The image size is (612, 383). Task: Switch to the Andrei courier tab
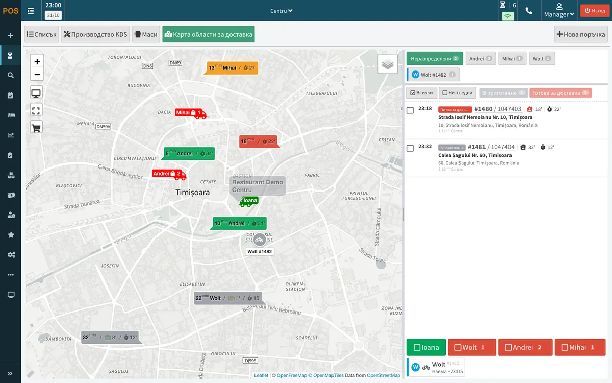tap(481, 59)
